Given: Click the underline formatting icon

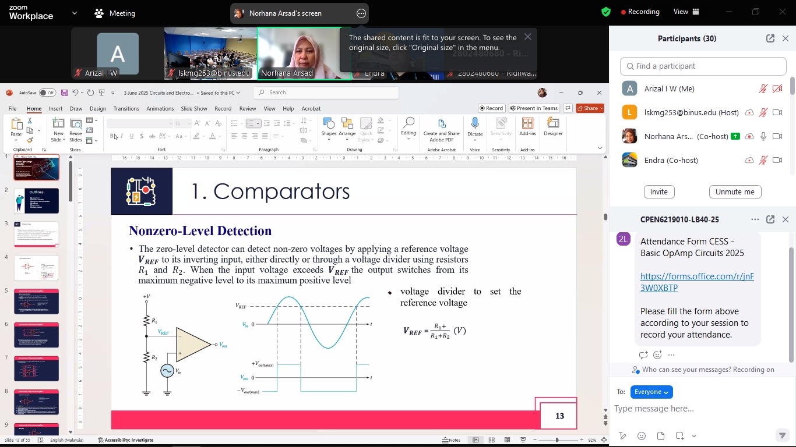Looking at the screenshot, I should (x=132, y=136).
